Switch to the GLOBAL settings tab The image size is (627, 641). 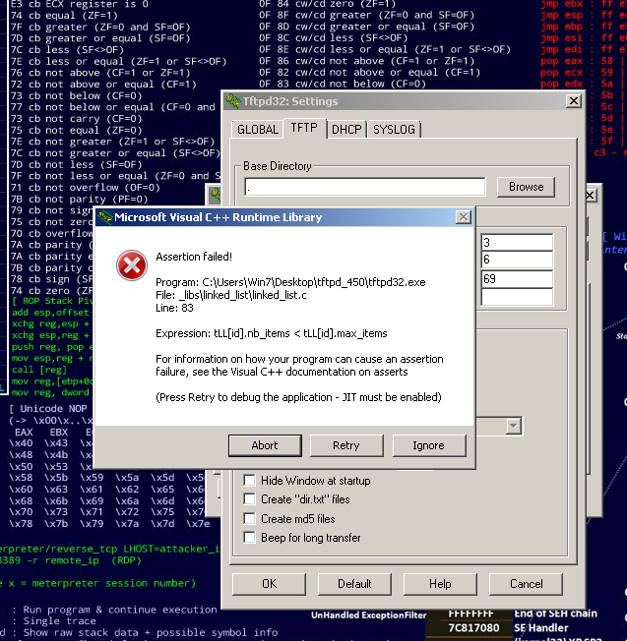coord(258,130)
